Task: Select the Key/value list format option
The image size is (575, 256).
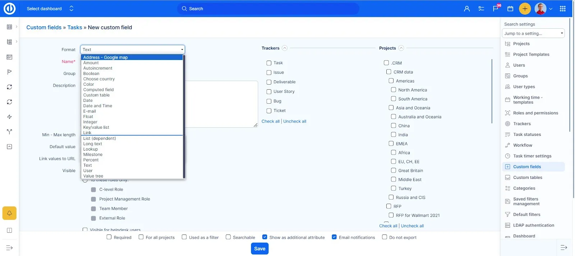Action: [132, 127]
